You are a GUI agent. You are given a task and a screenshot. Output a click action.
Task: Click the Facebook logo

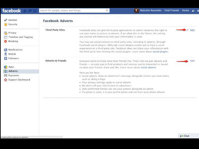tap(12, 11)
